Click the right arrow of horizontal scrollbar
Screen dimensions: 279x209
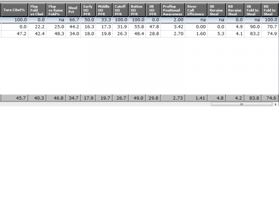[276, 104]
